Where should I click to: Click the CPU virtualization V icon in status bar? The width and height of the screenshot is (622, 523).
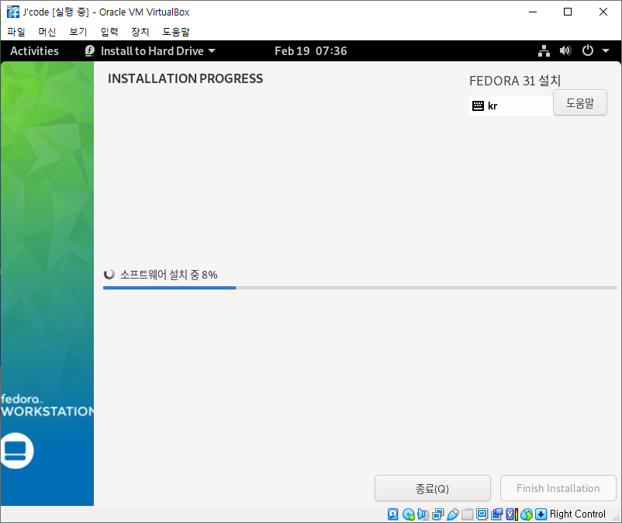(512, 514)
